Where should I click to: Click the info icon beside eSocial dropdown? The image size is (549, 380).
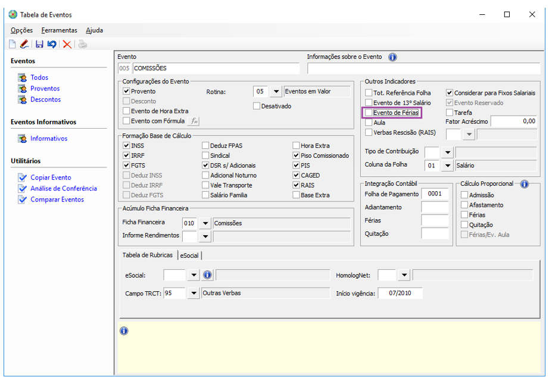tap(207, 275)
